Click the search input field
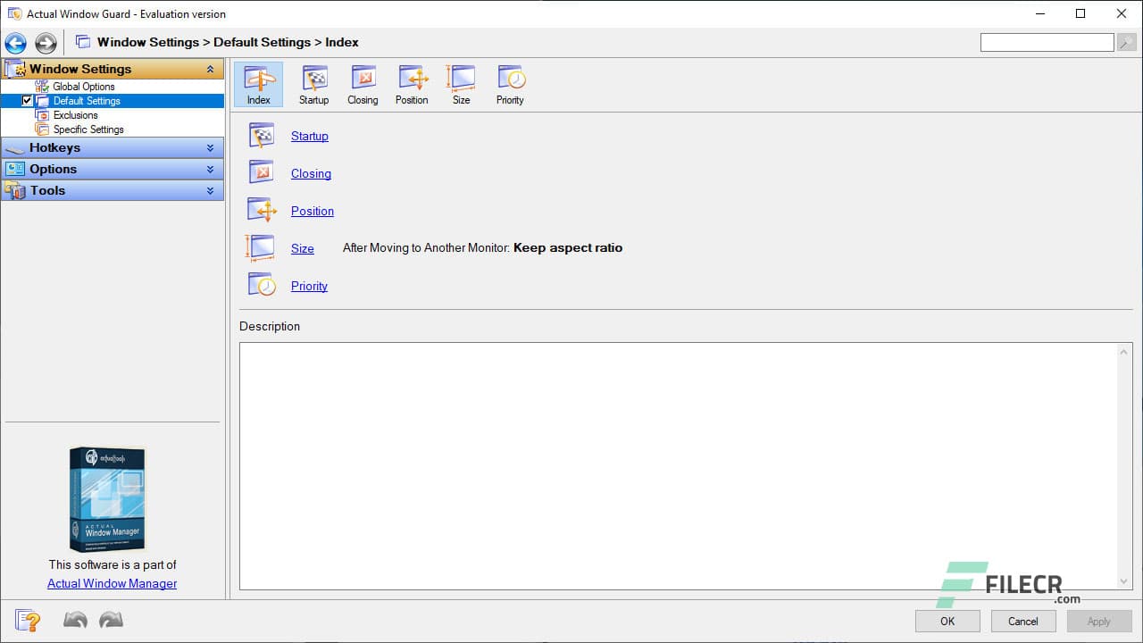The image size is (1143, 643). pos(1047,42)
